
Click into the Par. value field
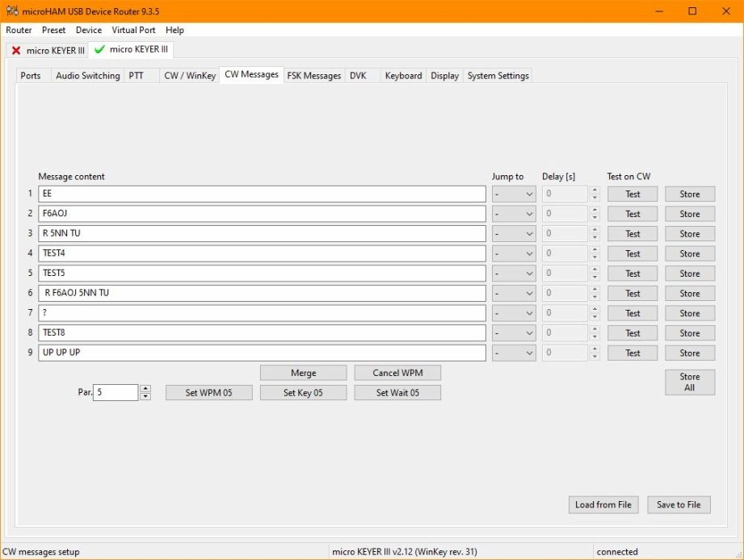pos(115,393)
